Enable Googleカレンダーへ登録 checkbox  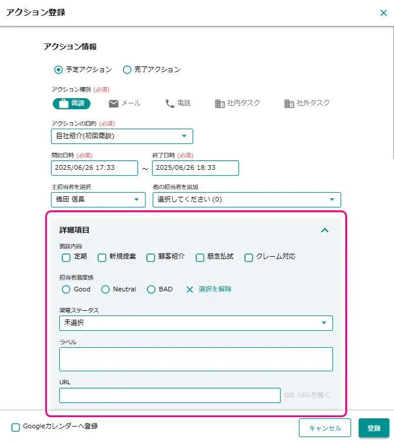click(16, 427)
